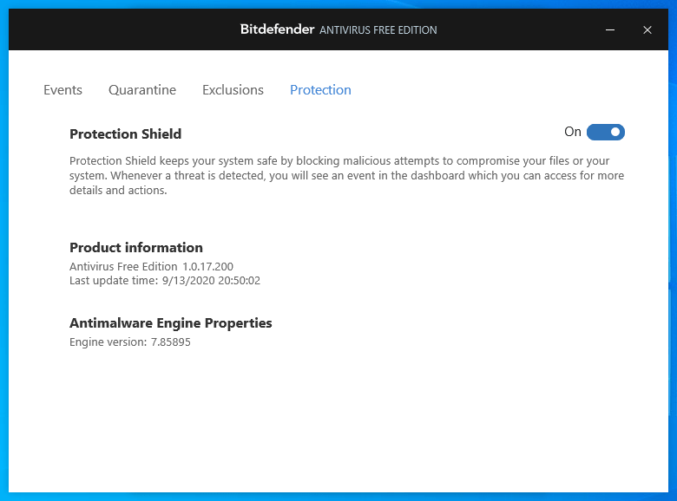
Task: Click the Antimalware Engine Properties heading
Action: coord(170,323)
